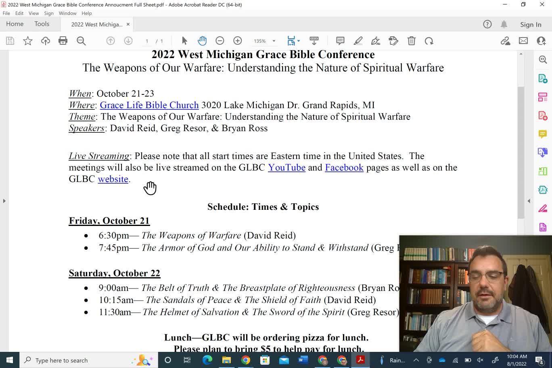
Task: Click the zoom percentage value field
Action: coord(260,41)
